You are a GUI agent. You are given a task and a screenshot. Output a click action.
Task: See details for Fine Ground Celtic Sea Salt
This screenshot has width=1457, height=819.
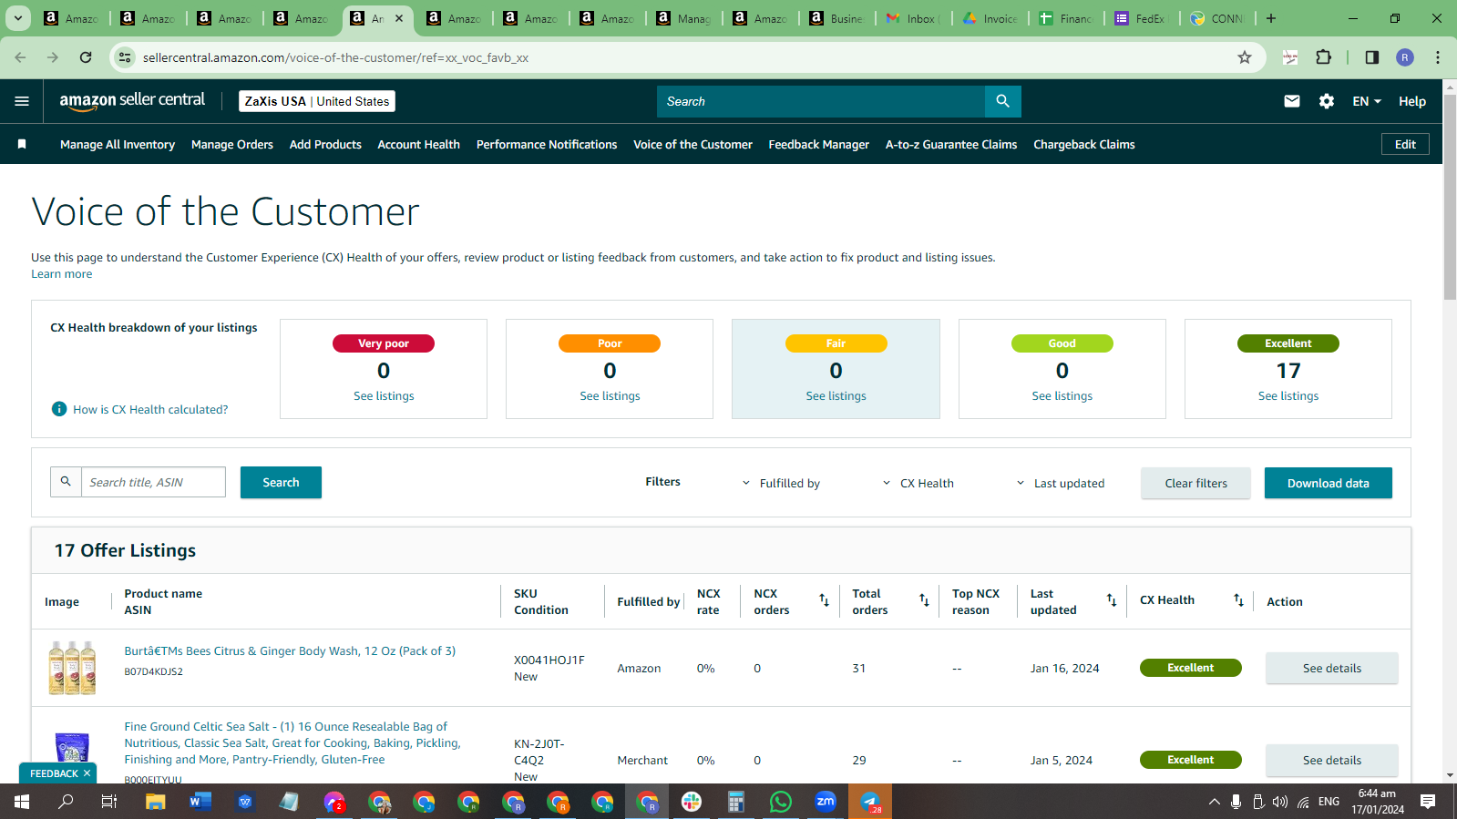pyautogui.click(x=1332, y=760)
